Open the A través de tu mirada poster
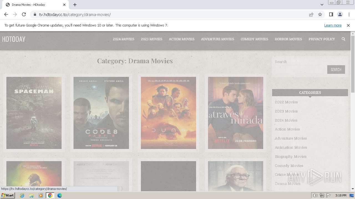The width and height of the screenshot is (355, 199). pos(235,113)
